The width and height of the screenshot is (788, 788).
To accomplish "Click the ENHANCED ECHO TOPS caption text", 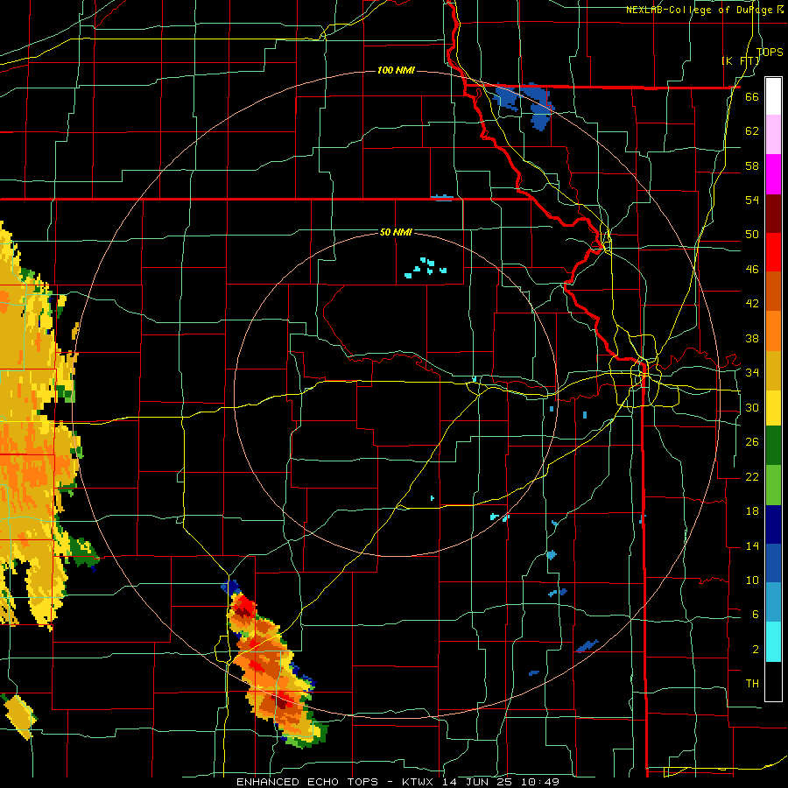I will [307, 782].
